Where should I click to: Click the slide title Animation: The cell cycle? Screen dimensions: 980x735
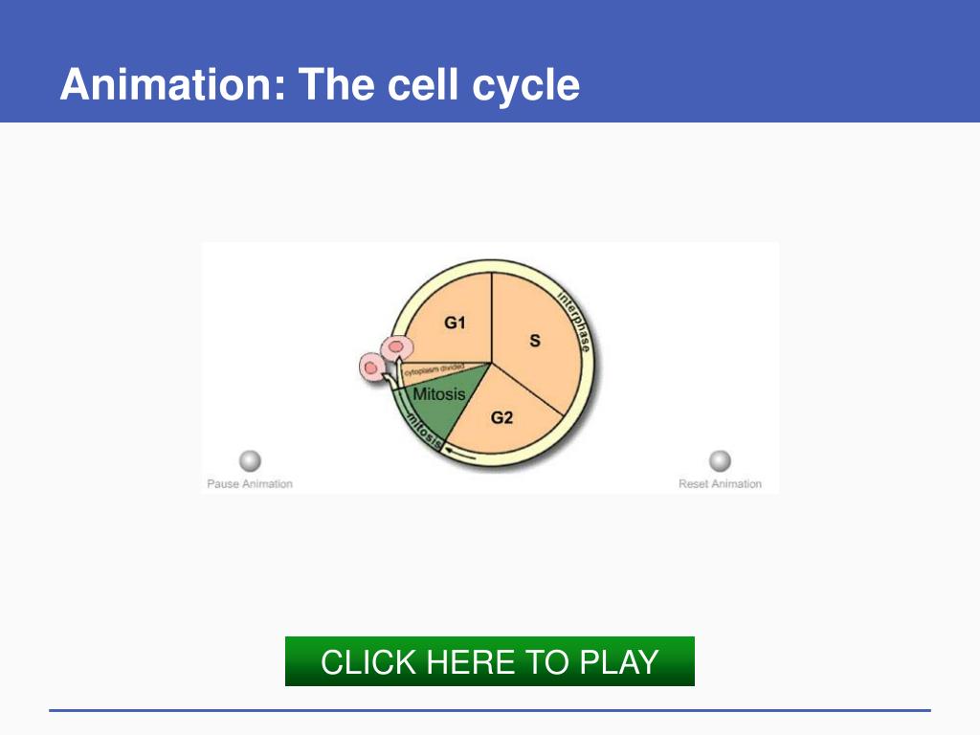pyautogui.click(x=320, y=84)
